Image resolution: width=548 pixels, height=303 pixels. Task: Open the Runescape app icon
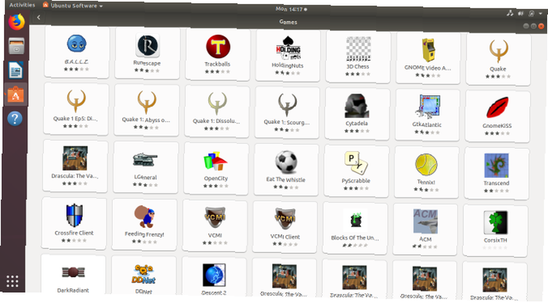147,45
